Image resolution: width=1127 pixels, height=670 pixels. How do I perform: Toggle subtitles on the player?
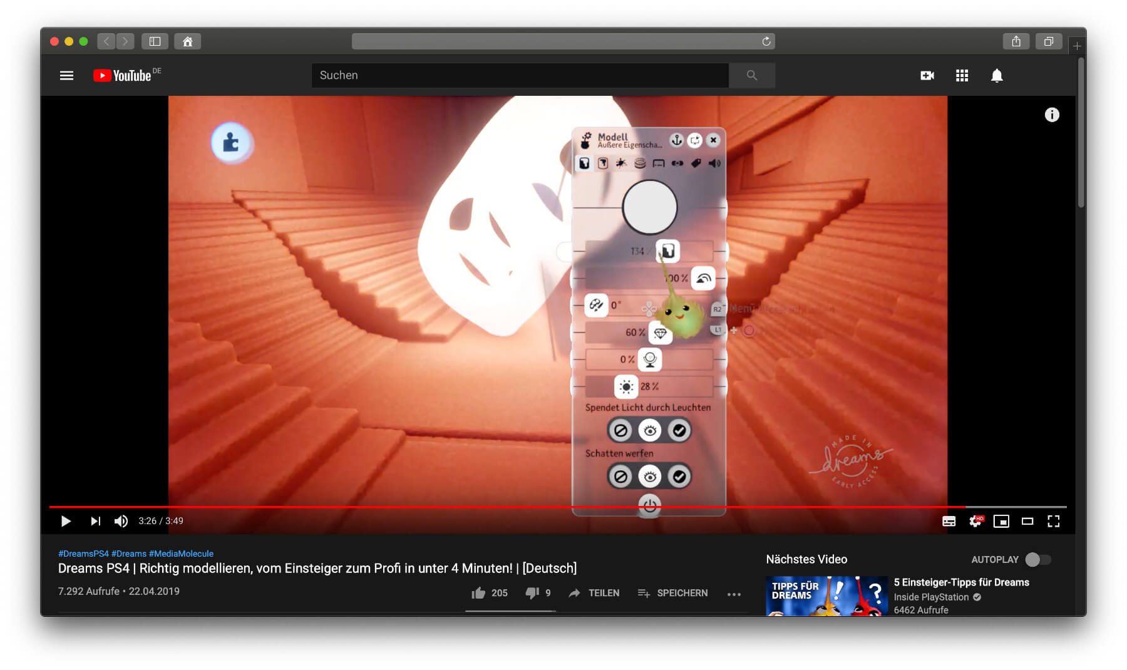949,521
